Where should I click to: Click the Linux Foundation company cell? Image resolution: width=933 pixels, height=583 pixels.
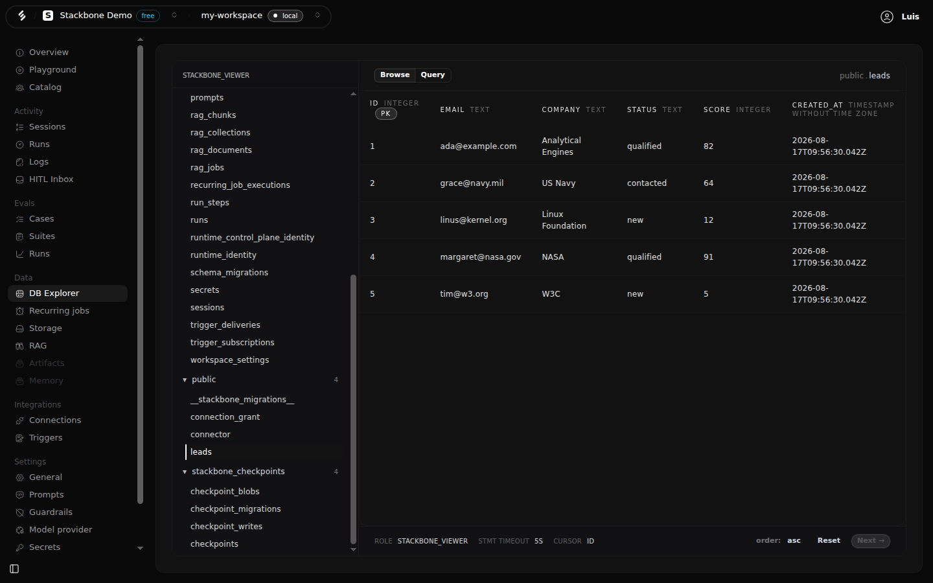click(564, 220)
